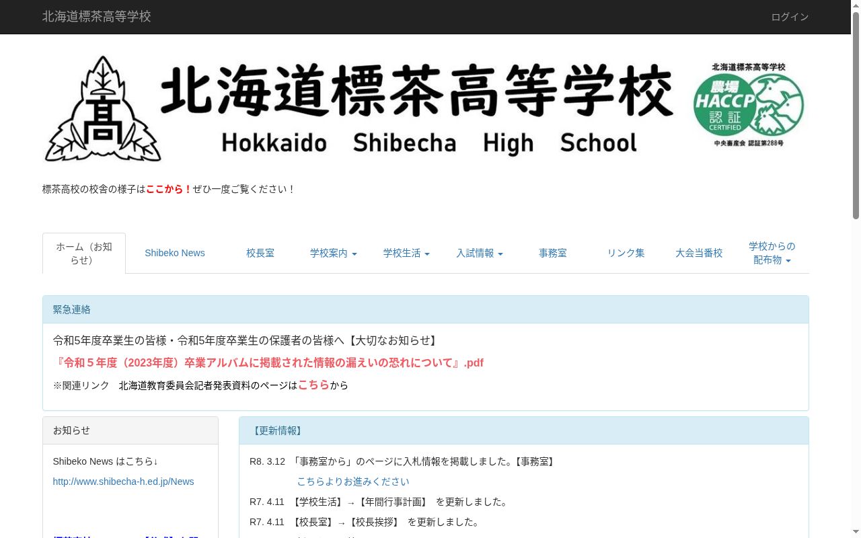Click the school crest emblem logo
Screen dimensions: 861x538
(103, 109)
